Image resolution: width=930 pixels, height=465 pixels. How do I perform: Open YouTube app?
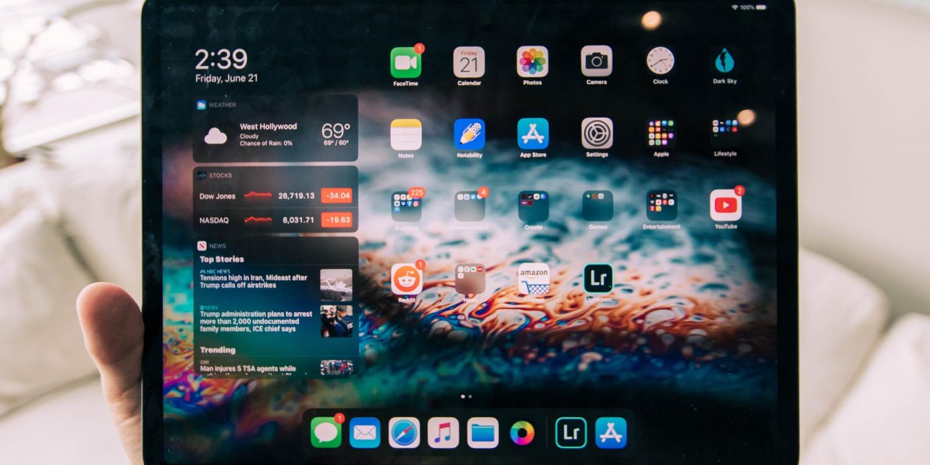(725, 205)
